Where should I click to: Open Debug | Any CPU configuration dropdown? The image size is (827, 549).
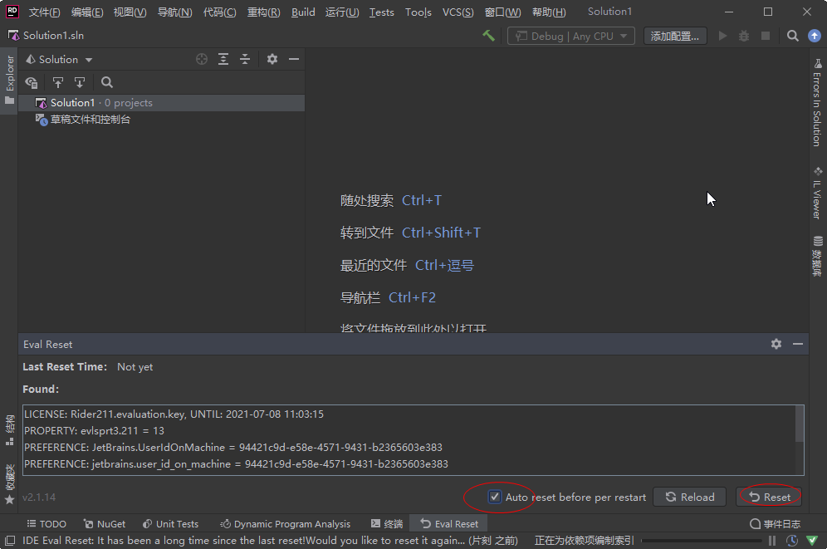(571, 36)
